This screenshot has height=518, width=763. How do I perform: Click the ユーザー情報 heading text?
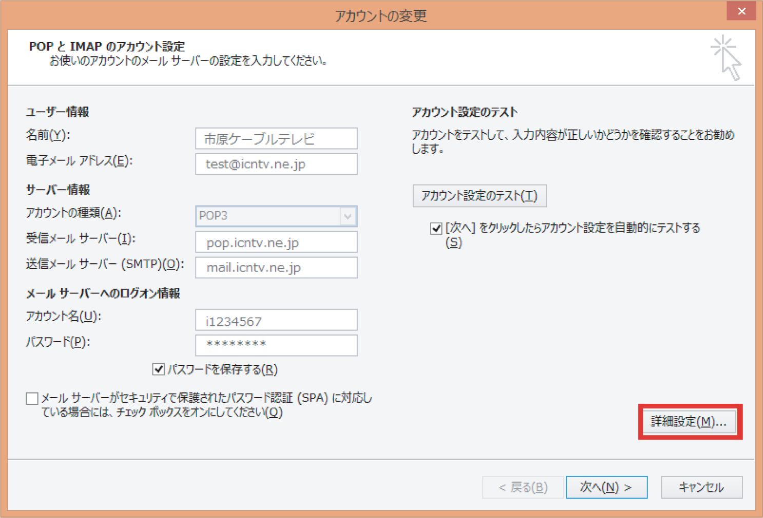click(x=57, y=112)
